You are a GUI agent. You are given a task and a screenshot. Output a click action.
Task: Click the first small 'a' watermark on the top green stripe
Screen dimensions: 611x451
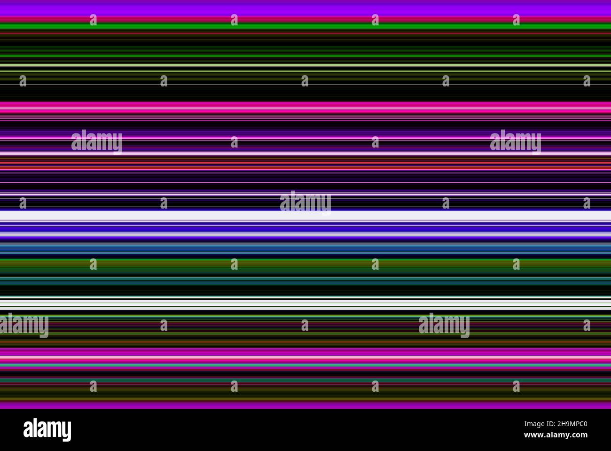(x=93, y=20)
